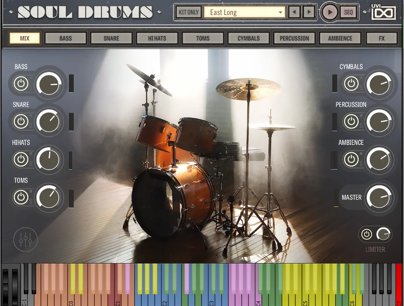This screenshot has height=306, width=404.
Task: Toggle the SNARE channel power button
Action: (x=21, y=121)
